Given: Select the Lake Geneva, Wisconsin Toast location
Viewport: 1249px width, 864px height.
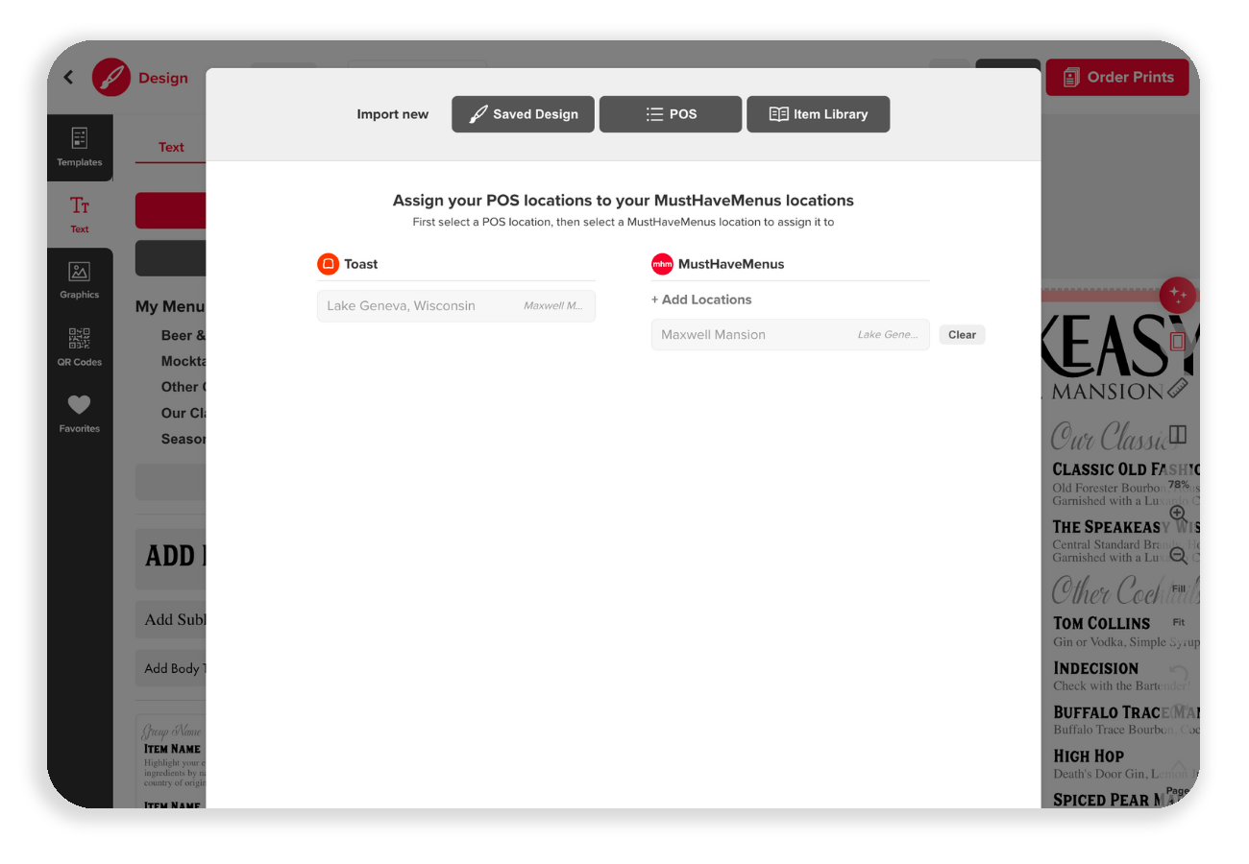Looking at the screenshot, I should [456, 306].
